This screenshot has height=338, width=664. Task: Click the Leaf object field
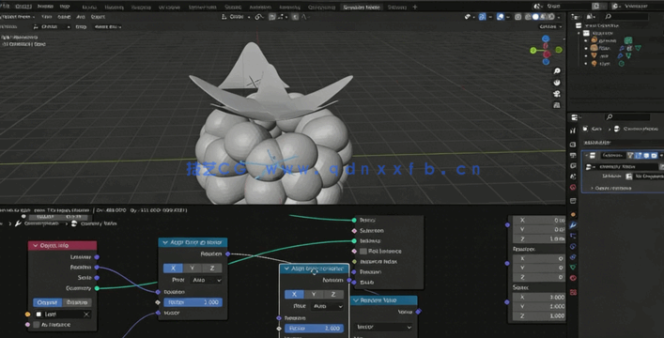pyautogui.click(x=63, y=315)
